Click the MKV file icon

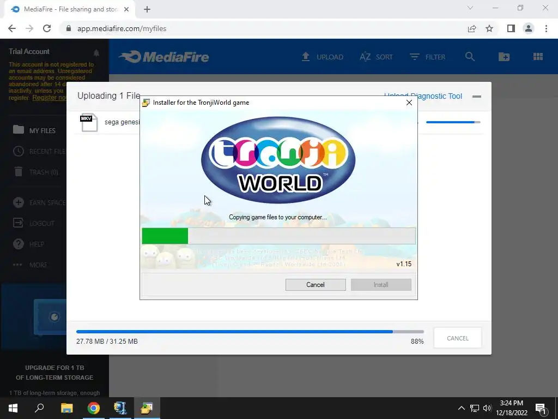(89, 122)
